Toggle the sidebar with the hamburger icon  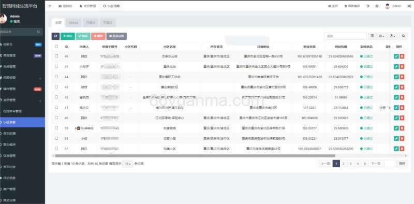[x=50, y=6]
